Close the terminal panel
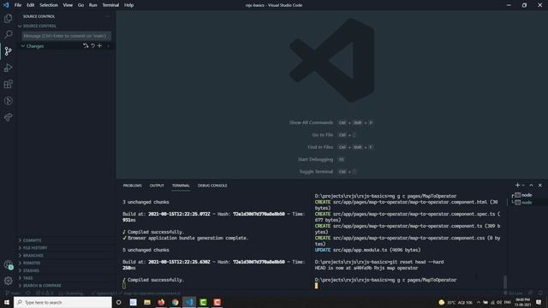548x308 pixels. tap(540, 185)
